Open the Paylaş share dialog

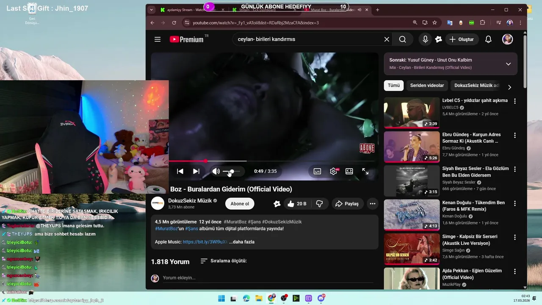point(347,204)
